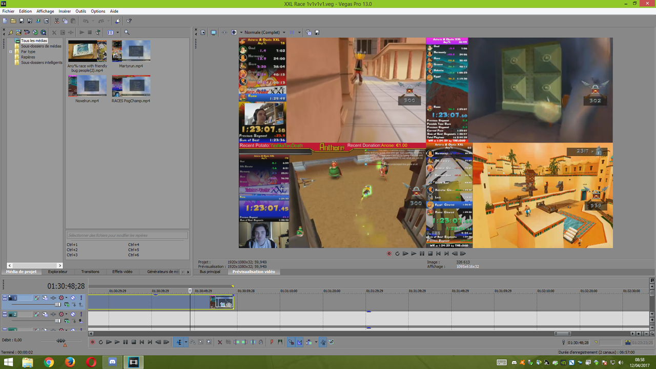
Task: Undo last action with undo arrow
Action: 86,21
